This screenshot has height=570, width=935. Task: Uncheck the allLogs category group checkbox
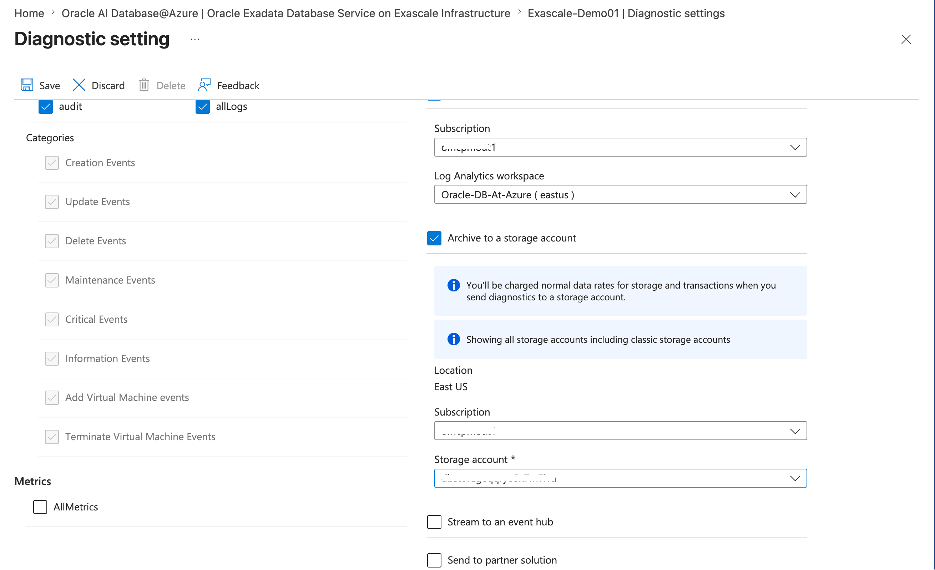point(203,107)
